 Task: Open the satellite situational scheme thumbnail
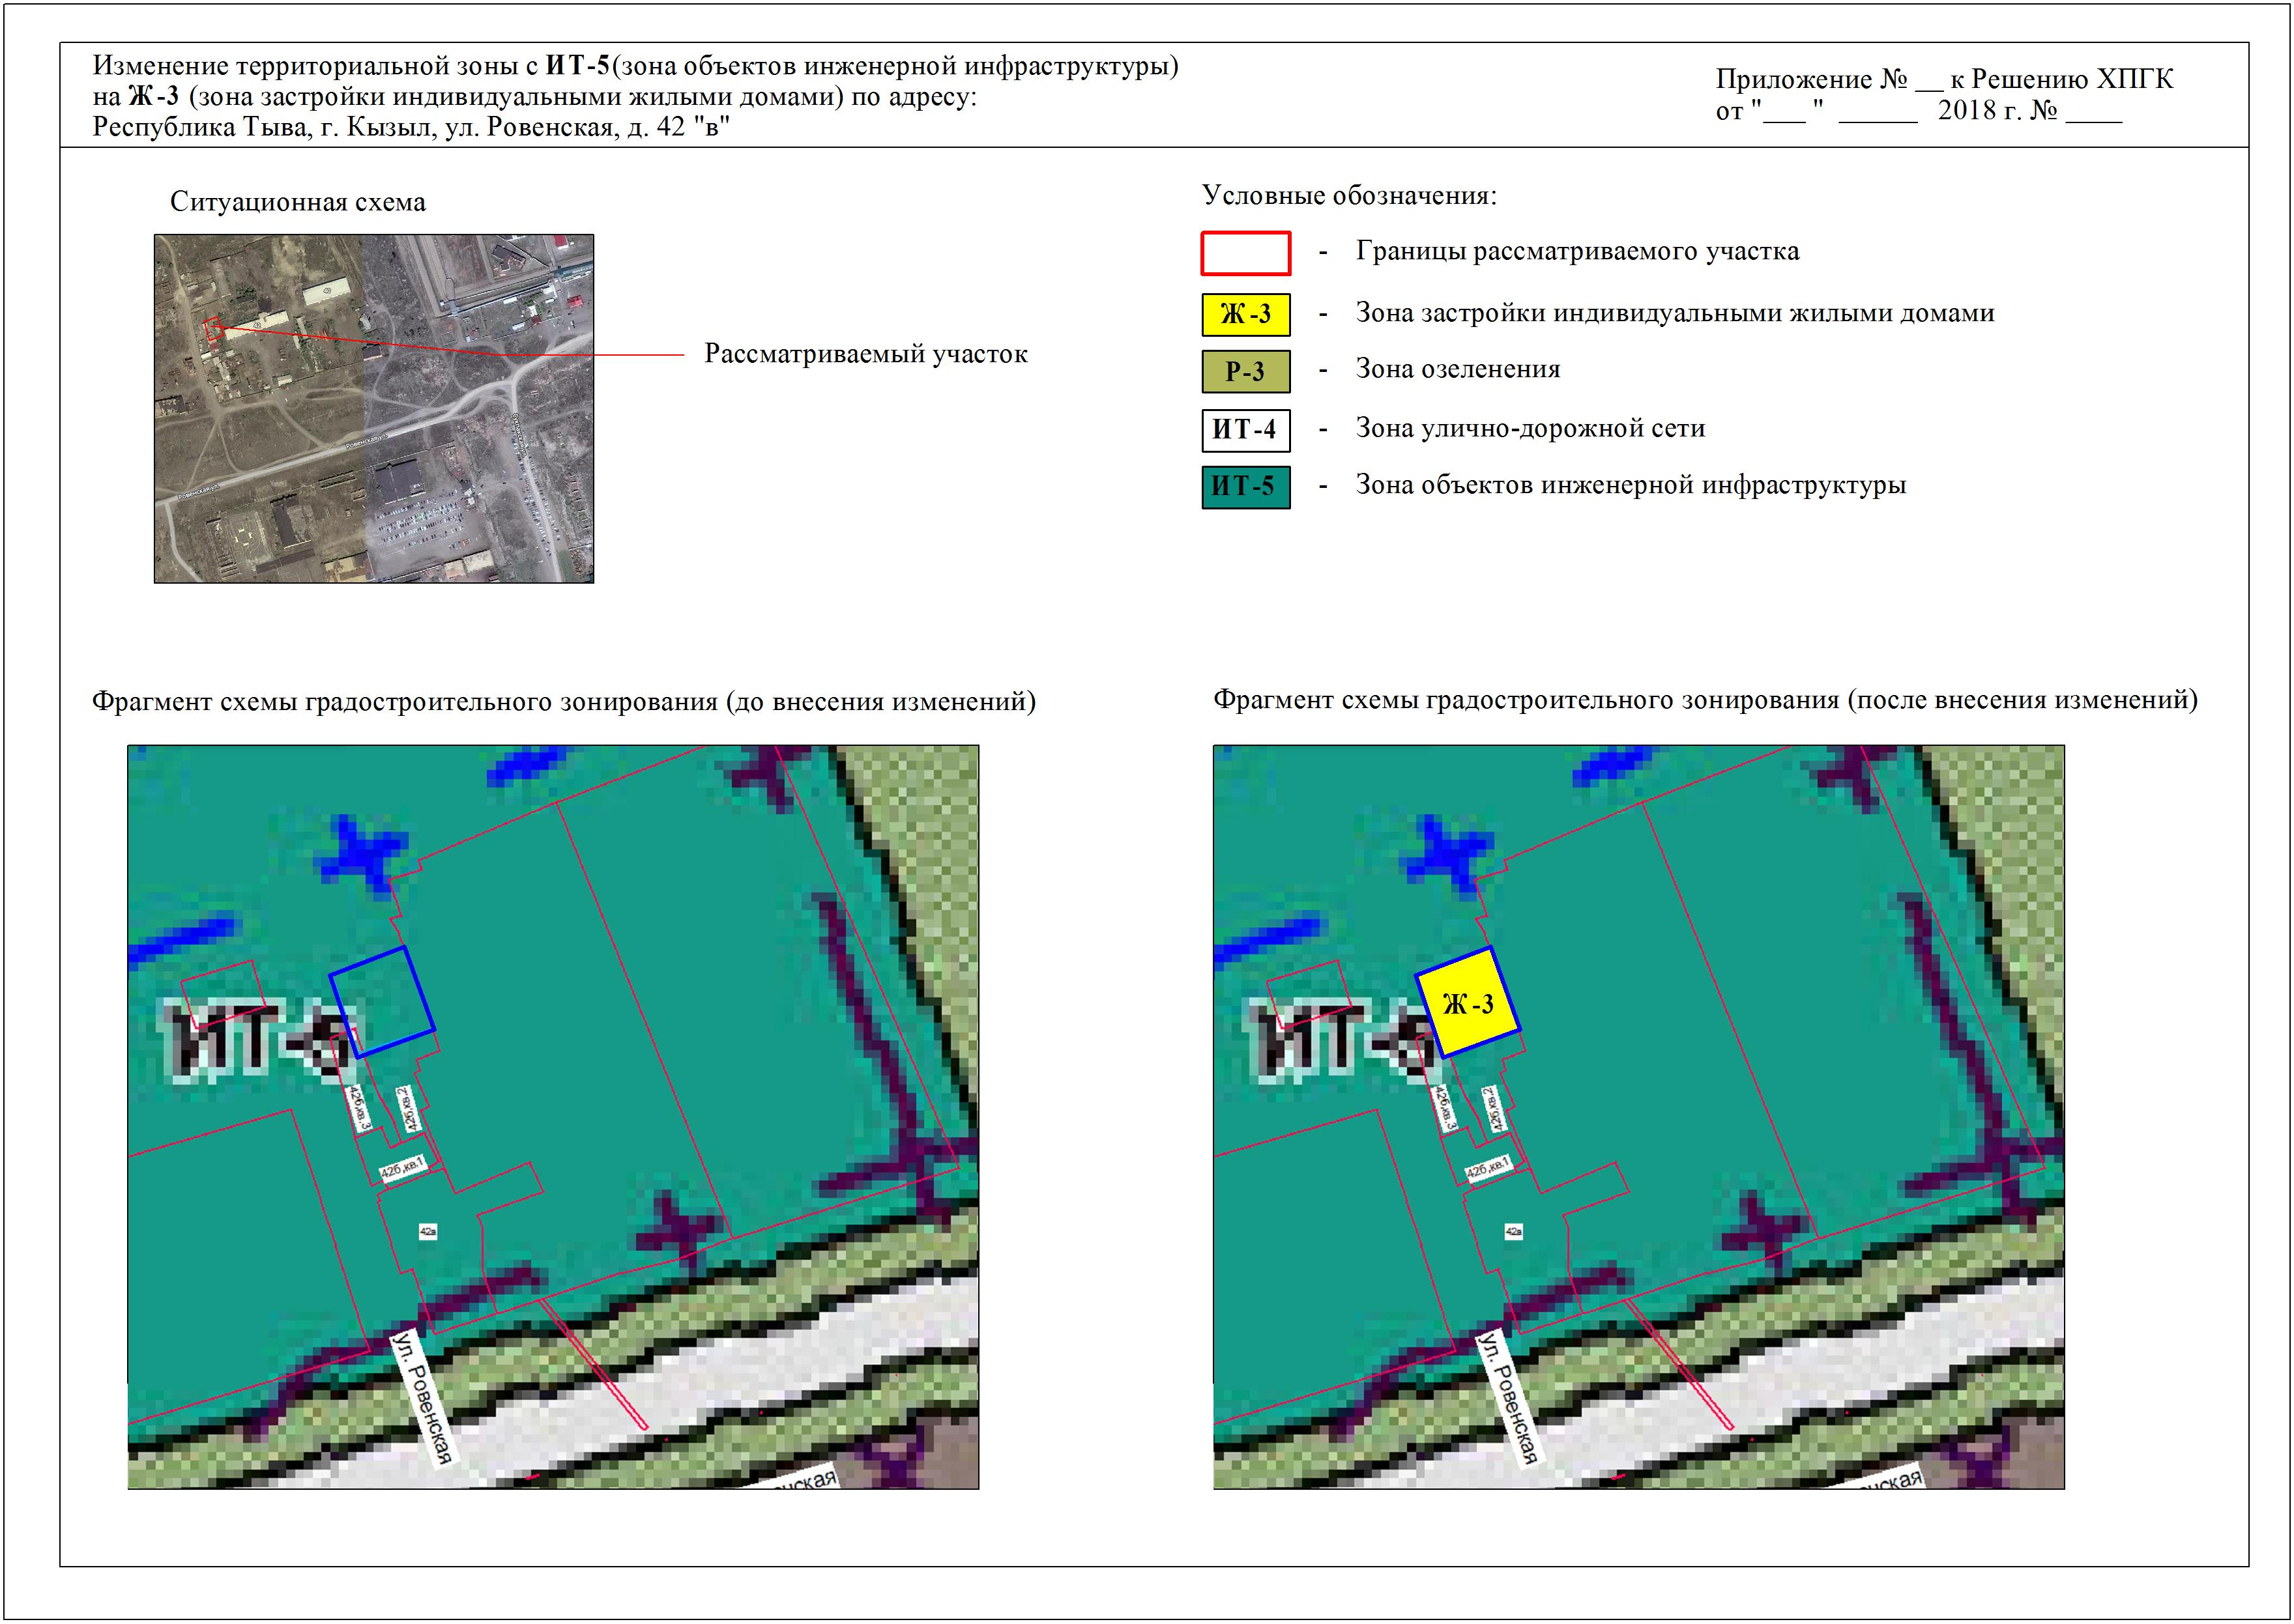pos(374,408)
